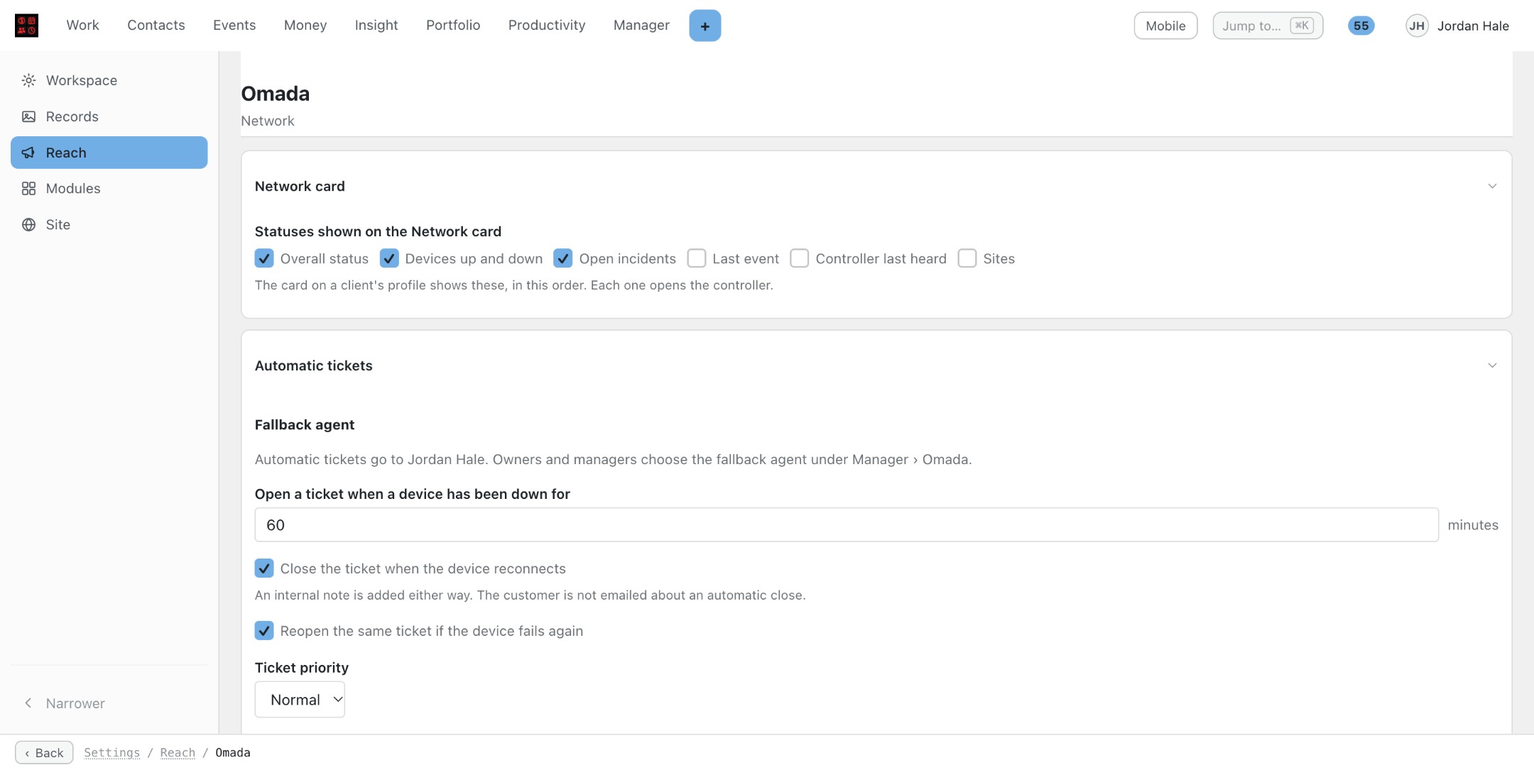The height and width of the screenshot is (770, 1534).
Task: Enable Last event checkbox
Action: click(697, 258)
